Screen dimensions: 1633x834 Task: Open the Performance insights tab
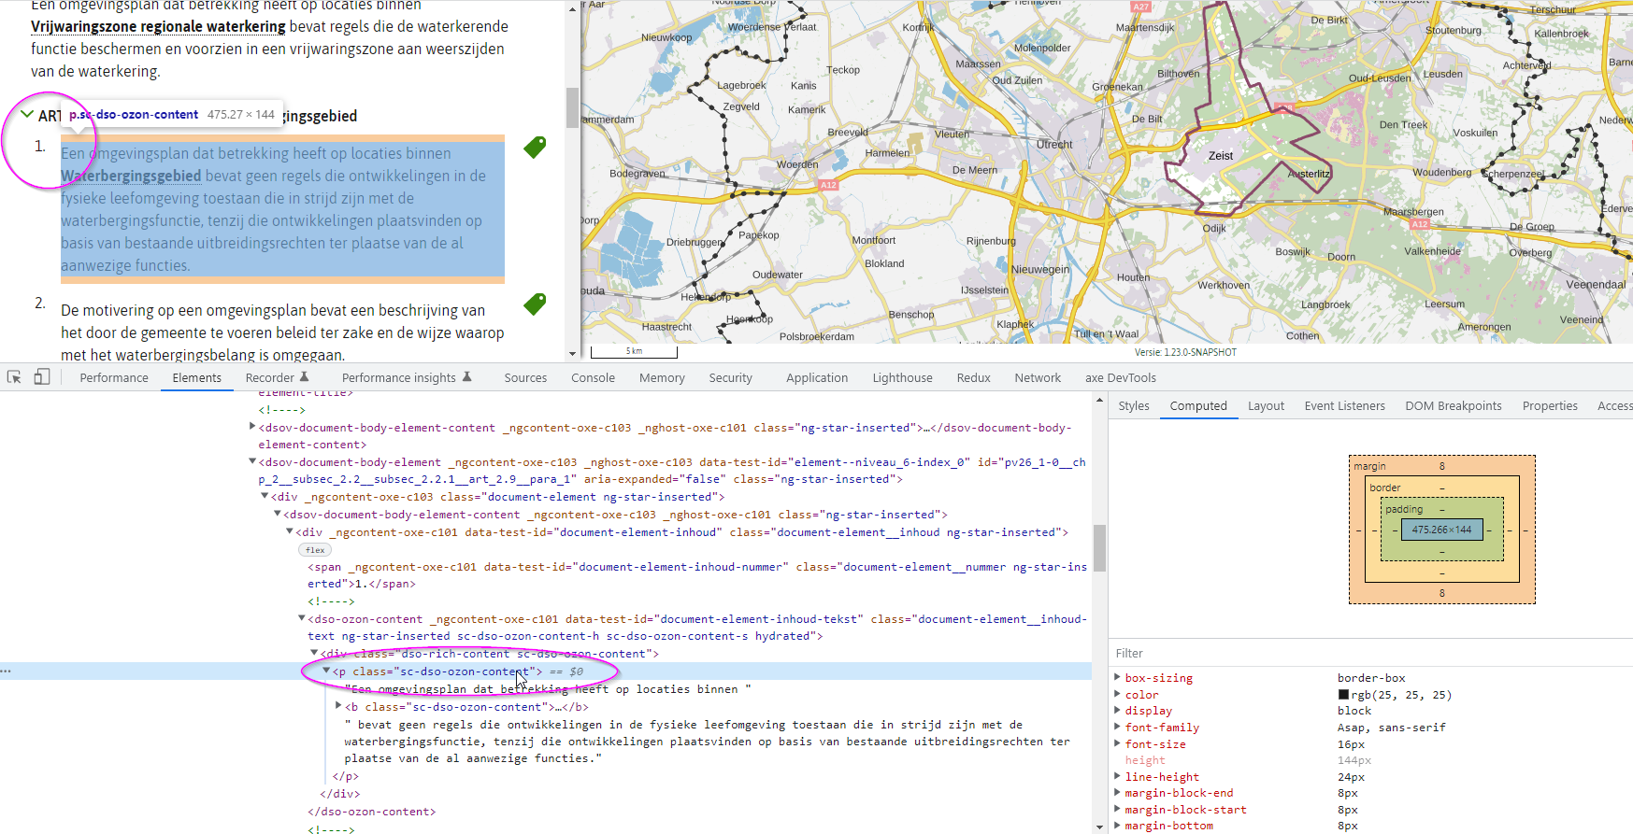pos(407,377)
